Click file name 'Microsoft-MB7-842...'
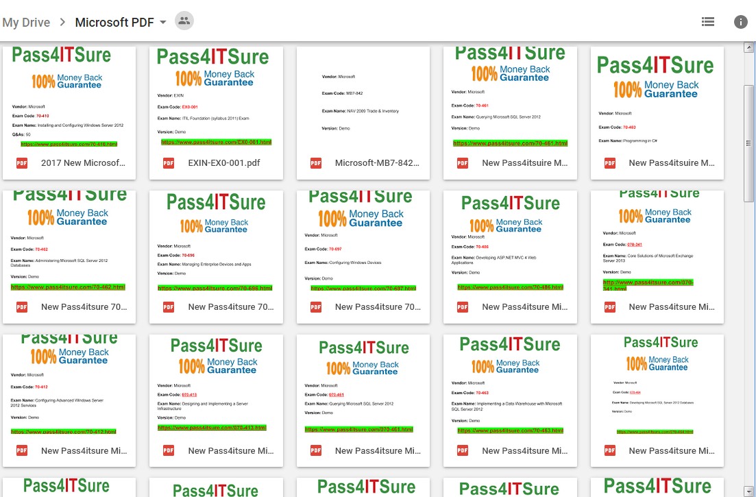This screenshot has height=497, width=756. [x=377, y=163]
